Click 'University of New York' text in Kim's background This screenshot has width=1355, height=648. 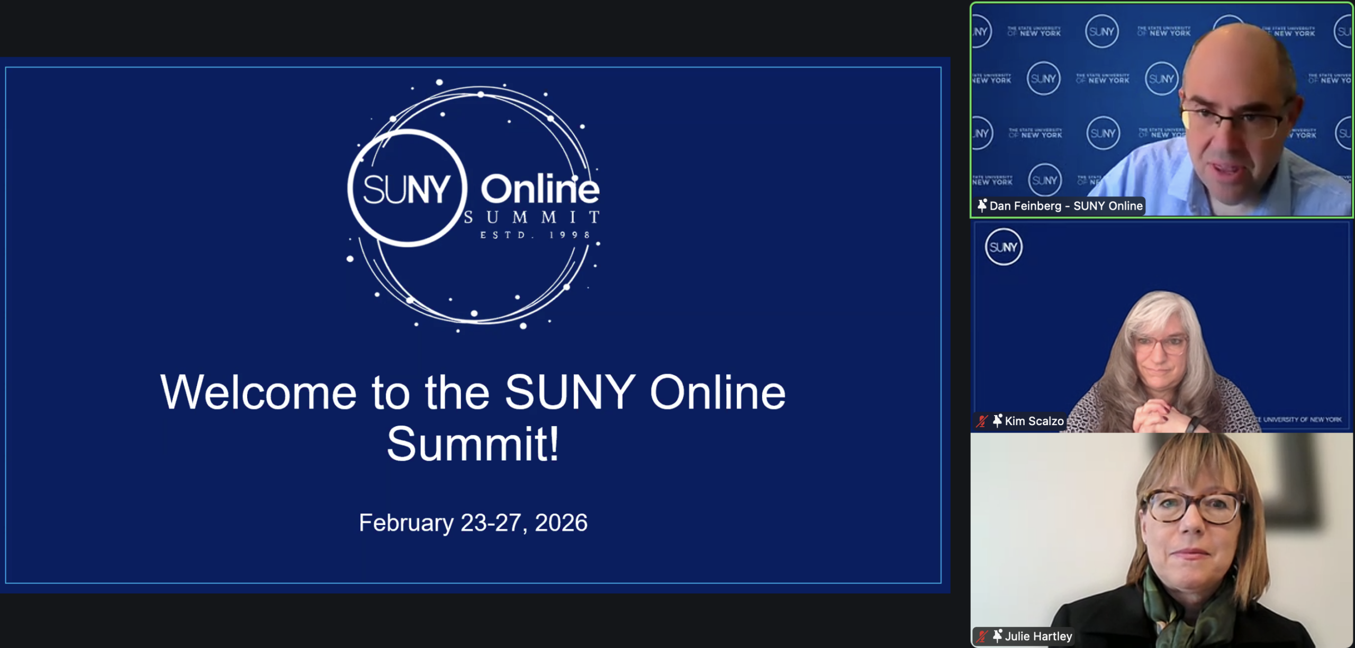point(1301,420)
